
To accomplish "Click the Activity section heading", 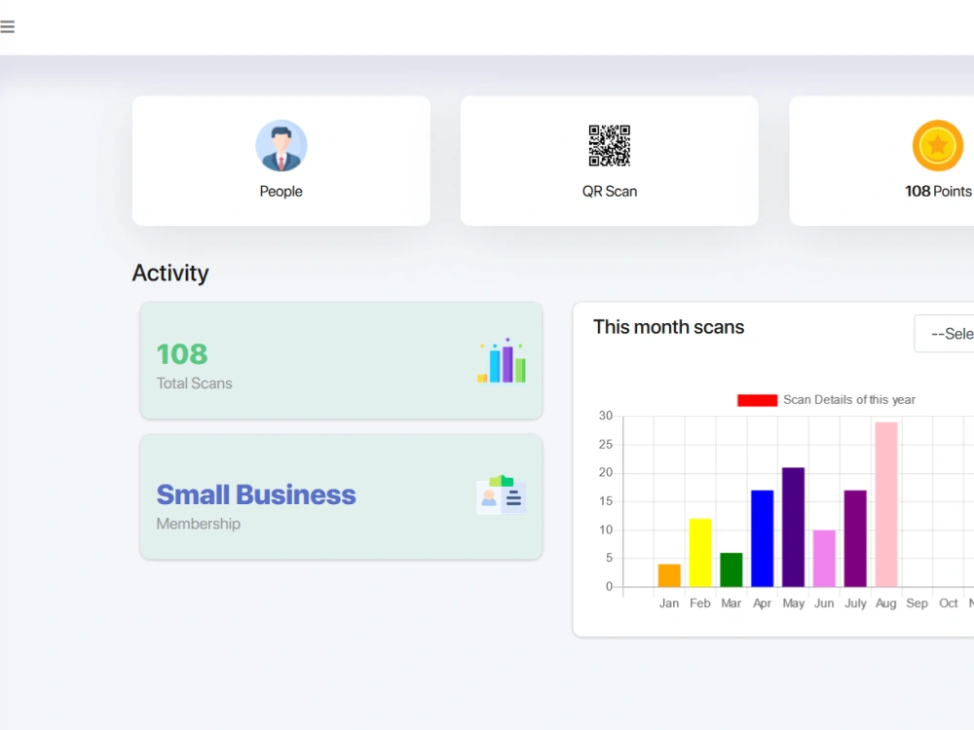I will tap(170, 274).
